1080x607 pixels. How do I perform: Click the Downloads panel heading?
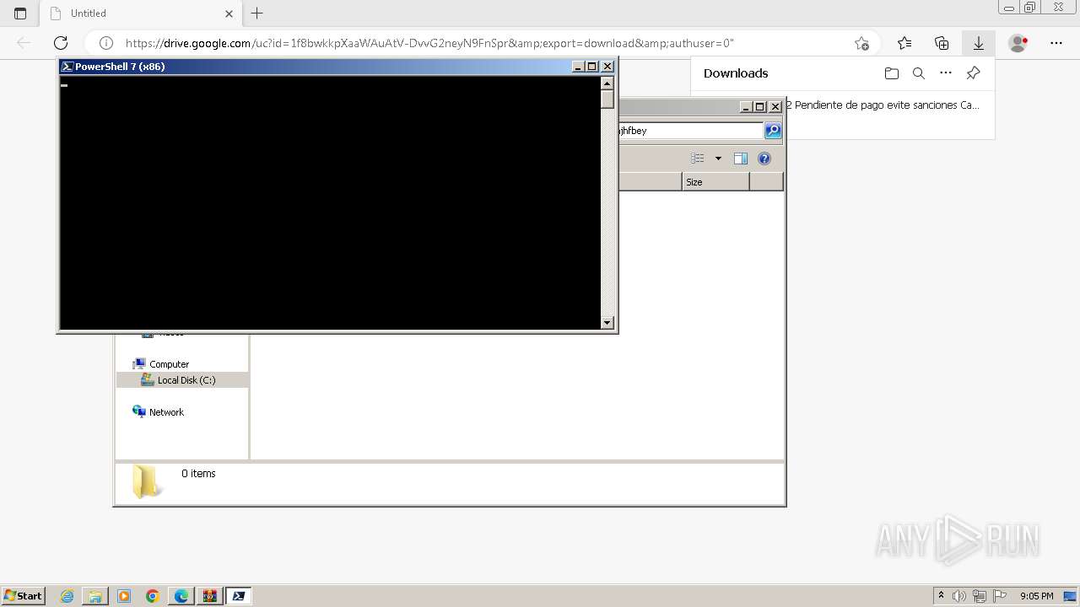coord(736,73)
